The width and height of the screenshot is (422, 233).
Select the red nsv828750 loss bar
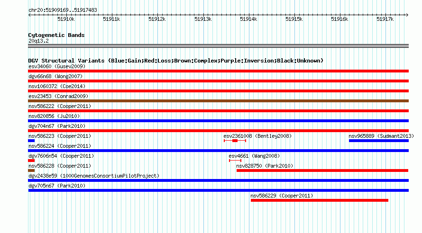322,170
